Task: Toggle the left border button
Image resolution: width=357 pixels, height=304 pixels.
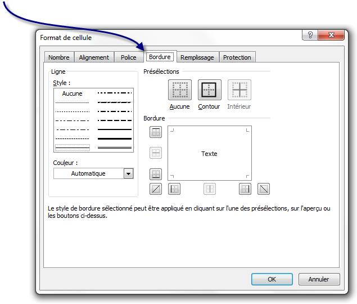Action: tap(175, 189)
